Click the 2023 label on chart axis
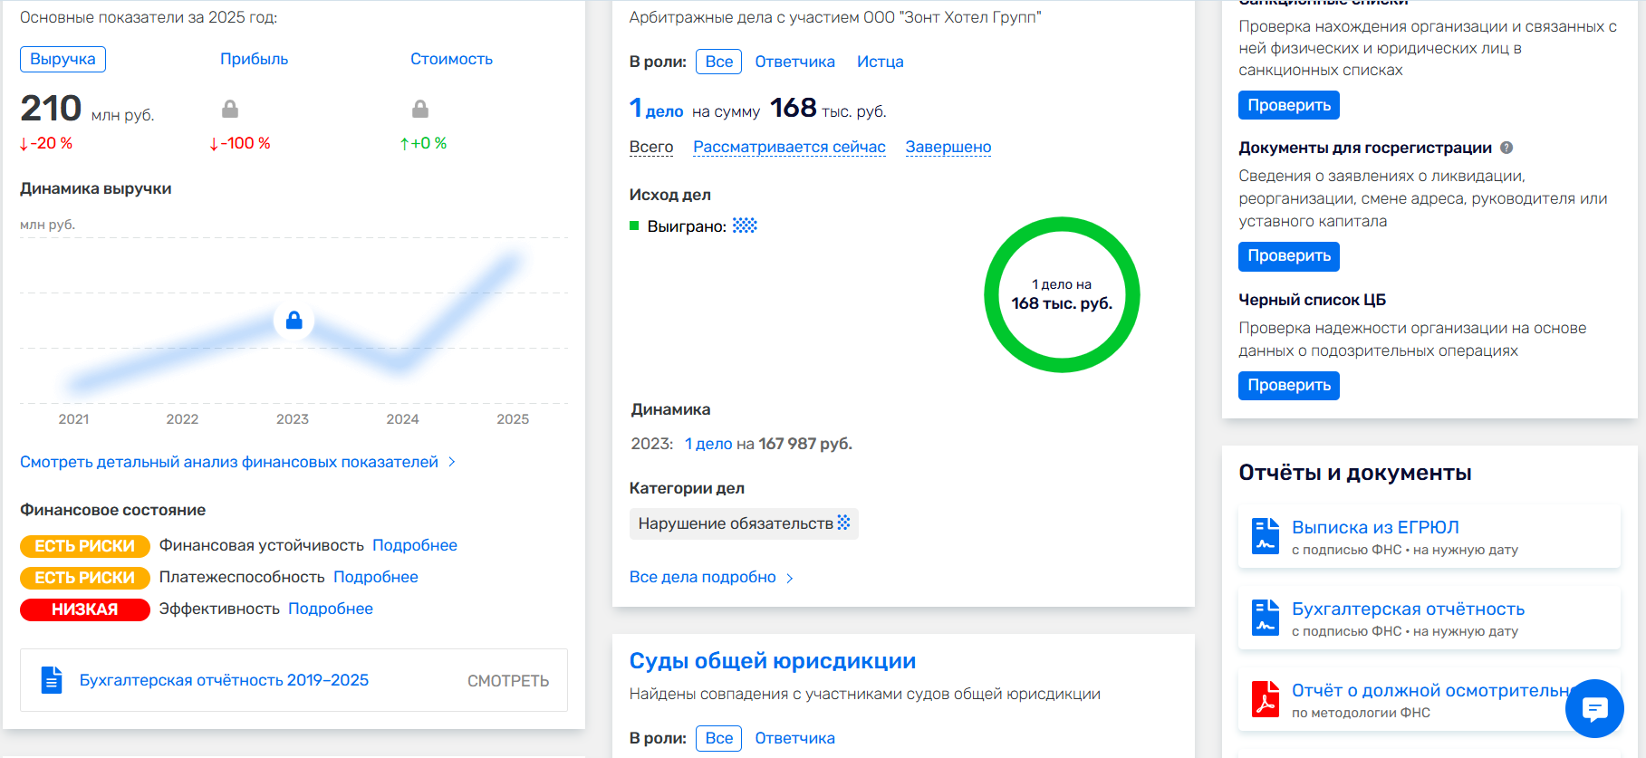 tap(293, 418)
